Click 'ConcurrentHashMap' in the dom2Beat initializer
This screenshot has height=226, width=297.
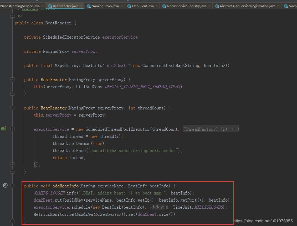(x=162, y=66)
